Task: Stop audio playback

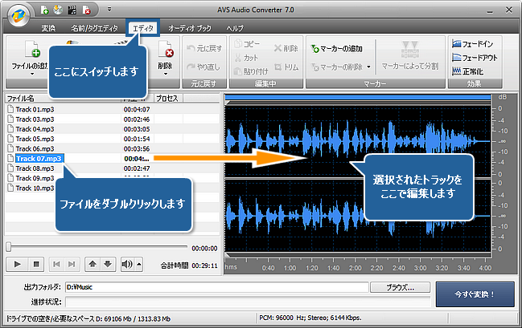Action: click(36, 263)
